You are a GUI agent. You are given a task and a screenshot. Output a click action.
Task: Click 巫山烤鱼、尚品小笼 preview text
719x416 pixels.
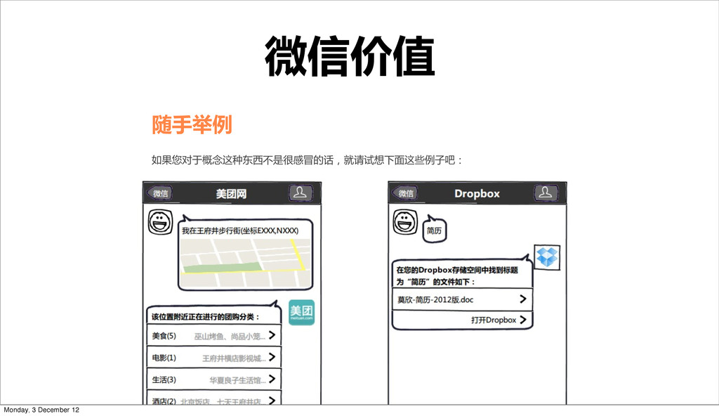(230, 337)
